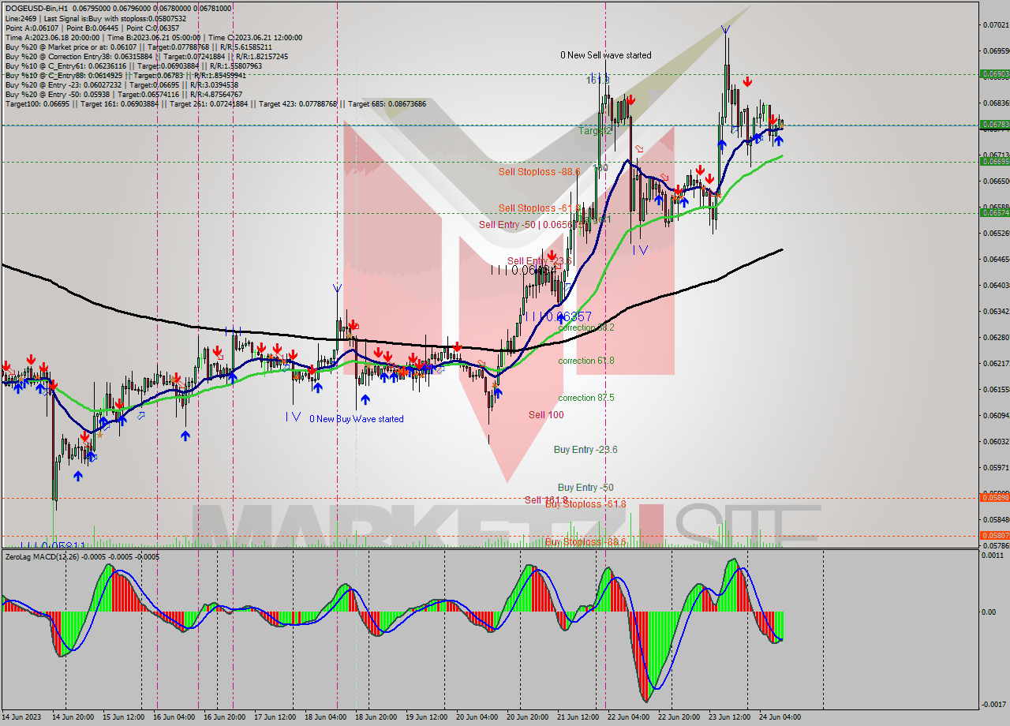
Task: Click the orange 0.05898 price tag
Action: click(x=994, y=497)
